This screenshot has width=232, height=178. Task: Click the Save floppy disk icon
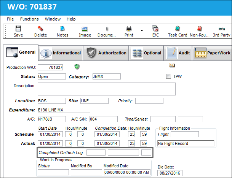pyautogui.click(x=18, y=29)
